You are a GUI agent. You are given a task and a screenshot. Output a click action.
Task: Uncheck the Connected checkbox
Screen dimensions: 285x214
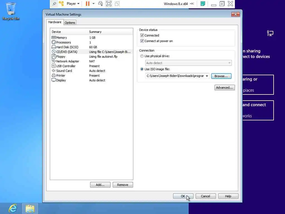(x=142, y=35)
